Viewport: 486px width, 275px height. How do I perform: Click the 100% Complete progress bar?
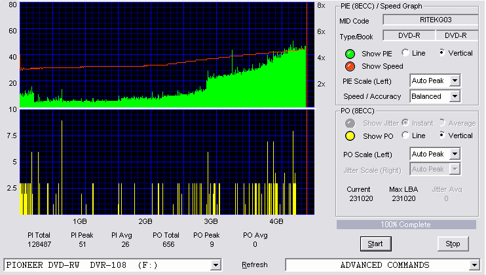406,225
